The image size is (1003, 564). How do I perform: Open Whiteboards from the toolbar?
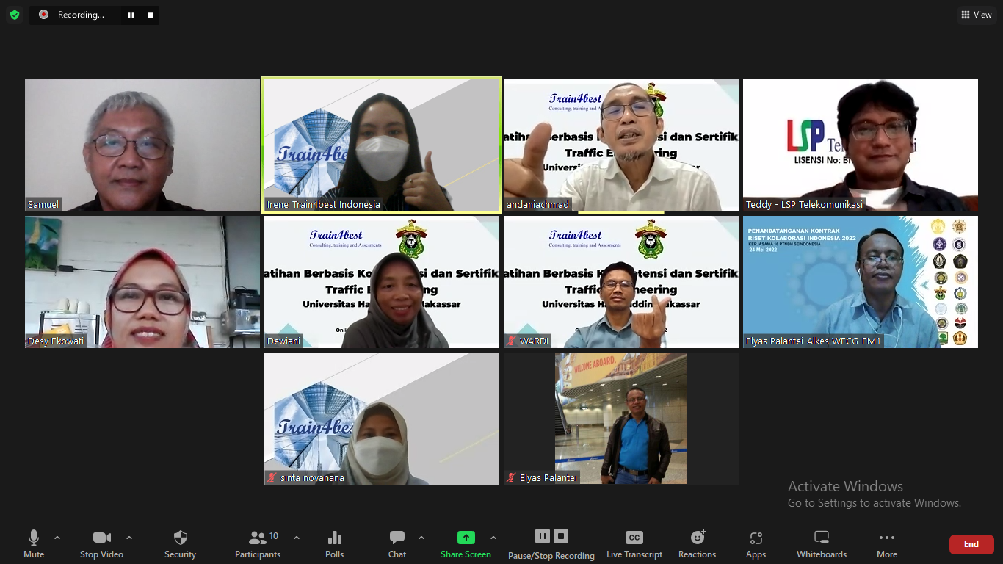click(821, 543)
